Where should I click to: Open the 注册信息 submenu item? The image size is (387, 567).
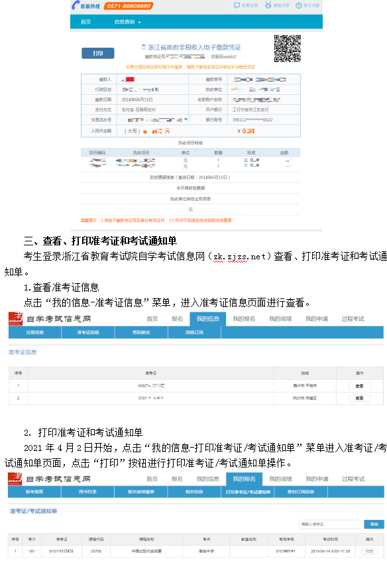click(x=34, y=332)
